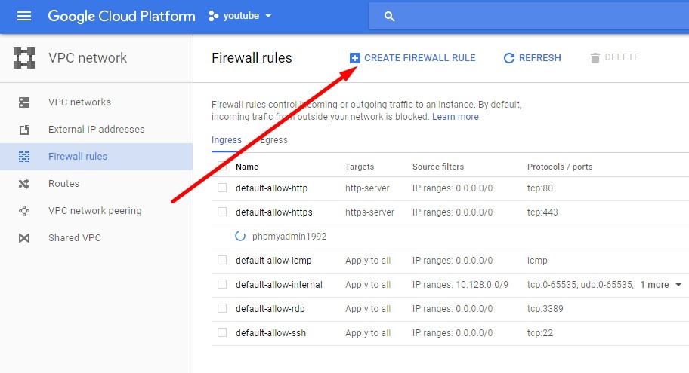Click the Name column header
The image size is (689, 373).
click(x=247, y=167)
